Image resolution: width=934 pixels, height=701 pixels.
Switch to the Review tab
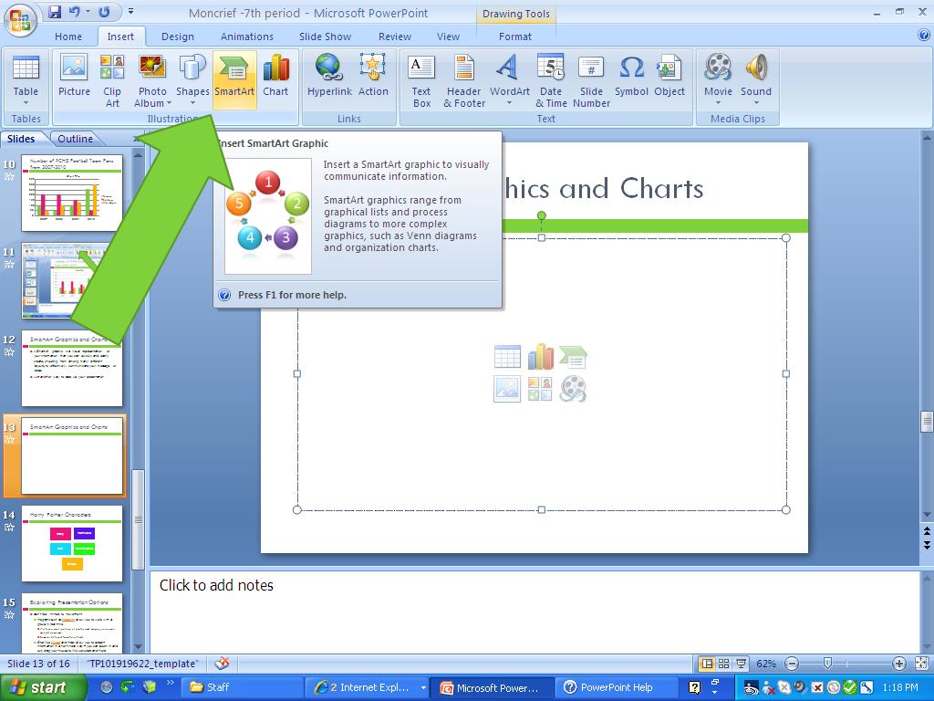(x=394, y=37)
